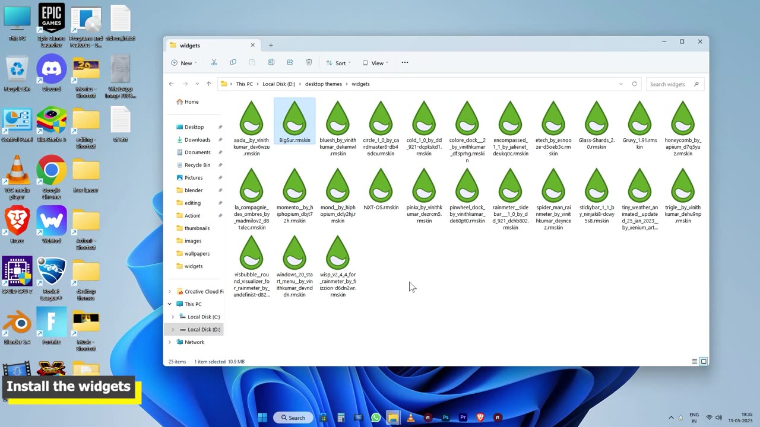Click 'Local Disk (D:)' in the breadcrumb

[278, 84]
